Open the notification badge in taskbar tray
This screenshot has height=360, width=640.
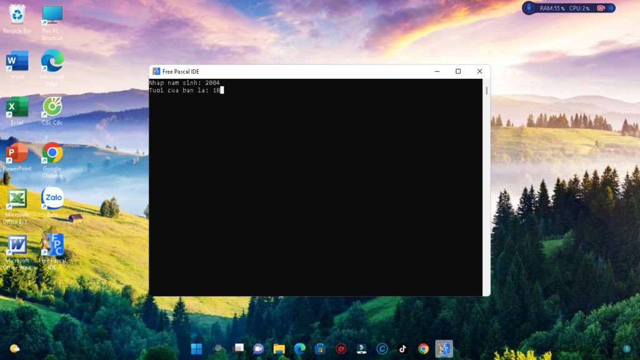pos(626,349)
